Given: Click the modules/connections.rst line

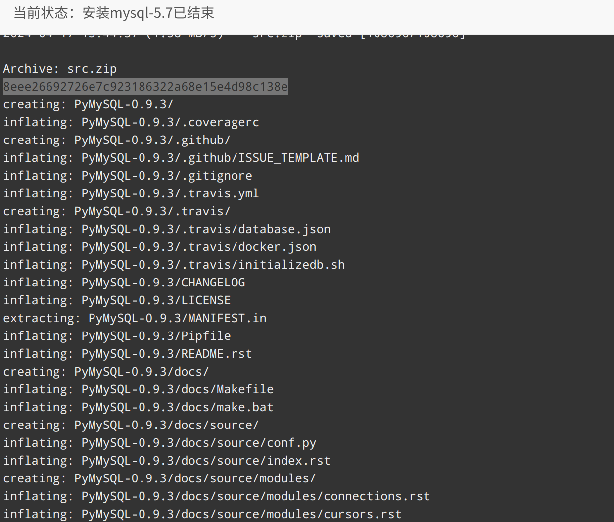Looking at the screenshot, I should (217, 496).
